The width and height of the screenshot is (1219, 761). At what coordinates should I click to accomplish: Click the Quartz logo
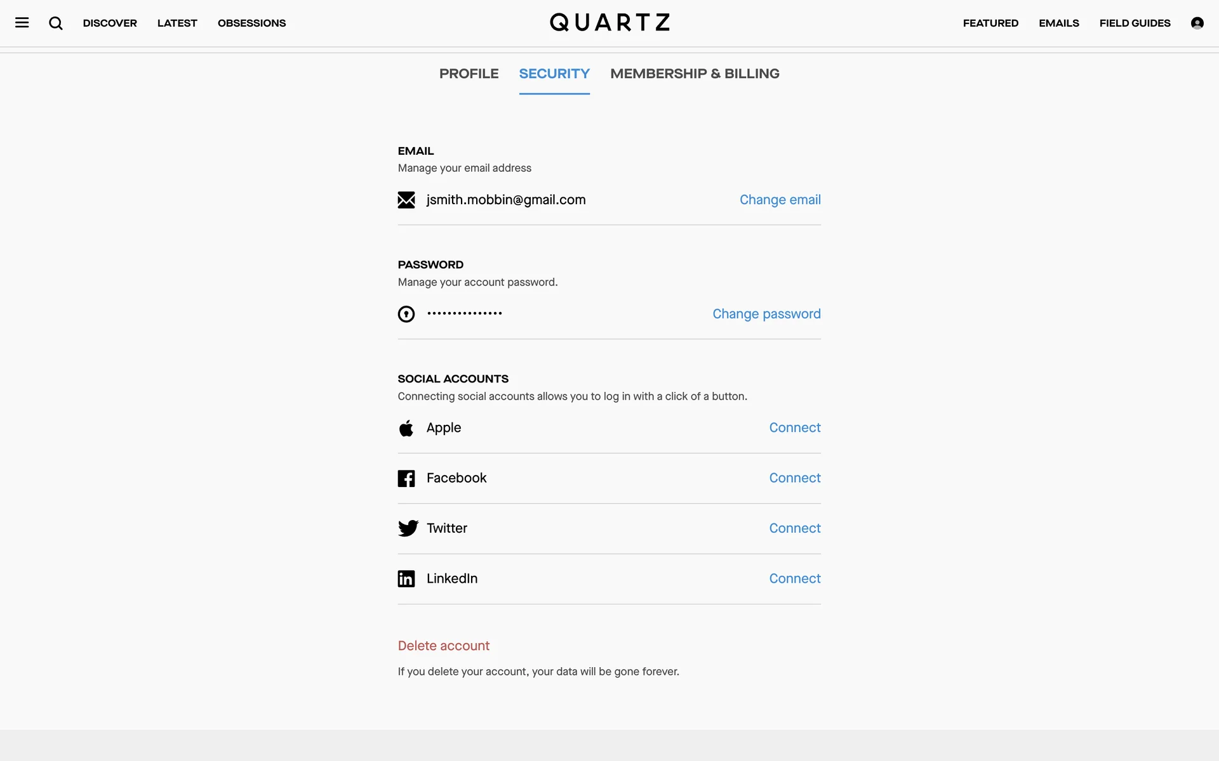[x=609, y=23]
